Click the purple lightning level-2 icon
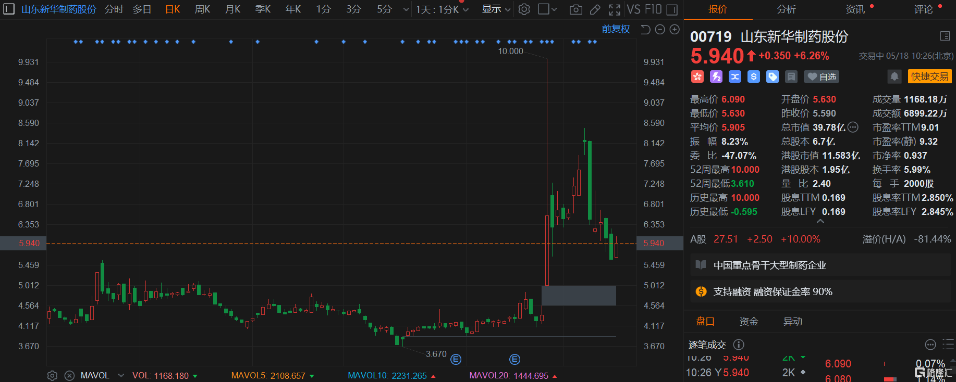This screenshot has height=382, width=956. [716, 77]
